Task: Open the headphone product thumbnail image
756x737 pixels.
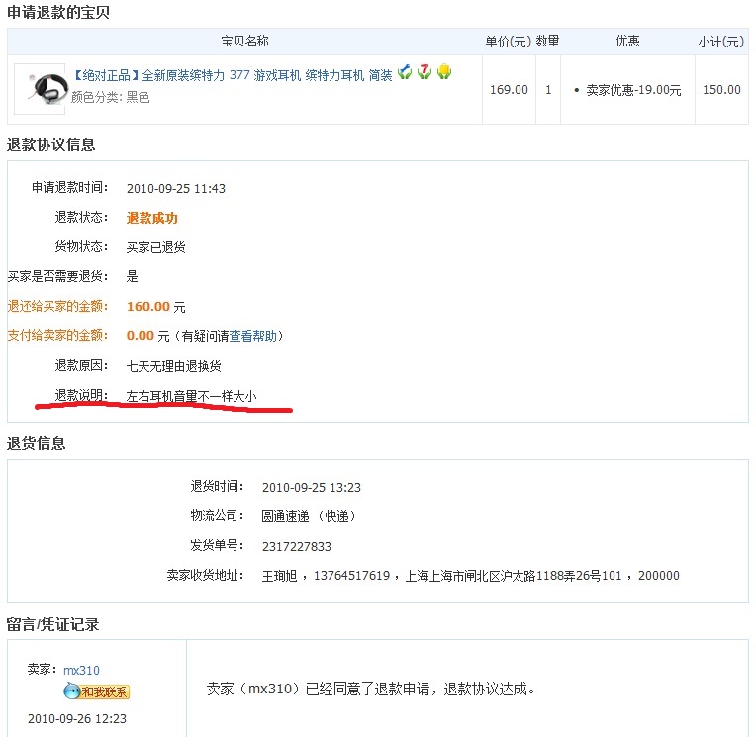Action: [40, 89]
